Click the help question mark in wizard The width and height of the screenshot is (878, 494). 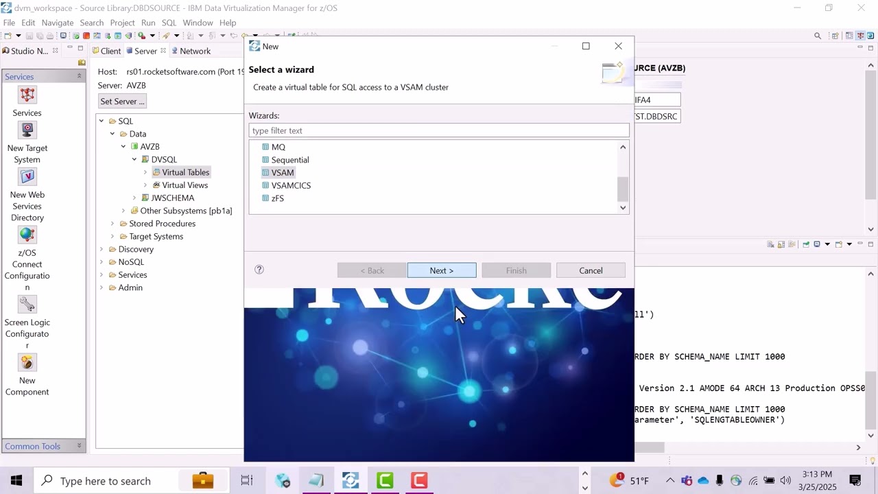259,270
